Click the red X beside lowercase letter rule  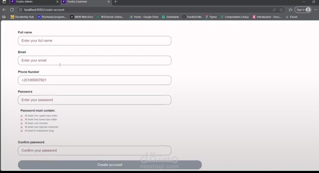(22, 120)
